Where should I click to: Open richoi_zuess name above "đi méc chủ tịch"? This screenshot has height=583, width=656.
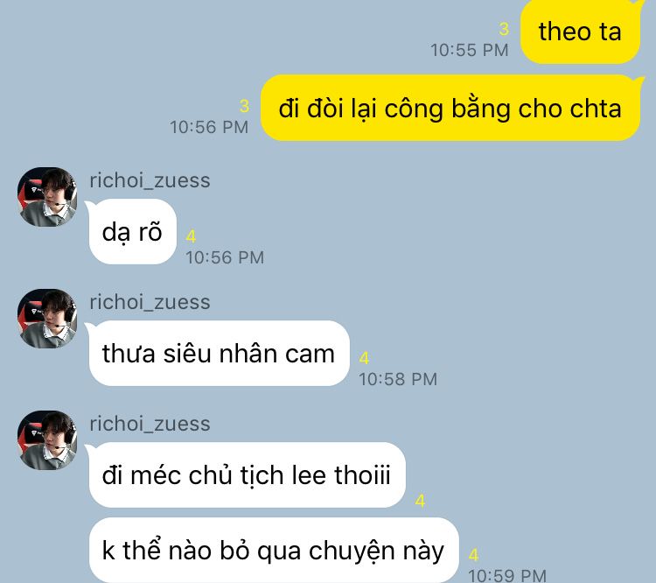(x=150, y=424)
